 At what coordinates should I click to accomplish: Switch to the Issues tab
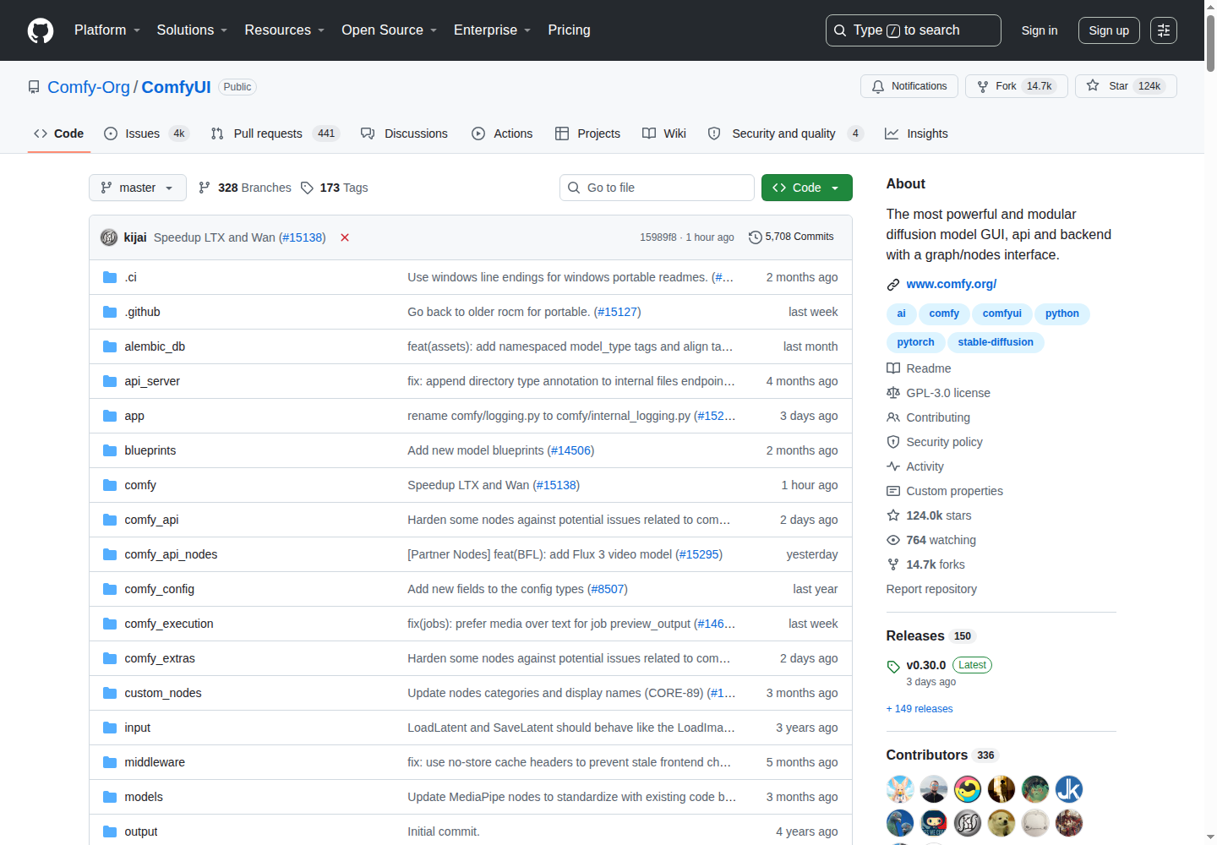(146, 134)
